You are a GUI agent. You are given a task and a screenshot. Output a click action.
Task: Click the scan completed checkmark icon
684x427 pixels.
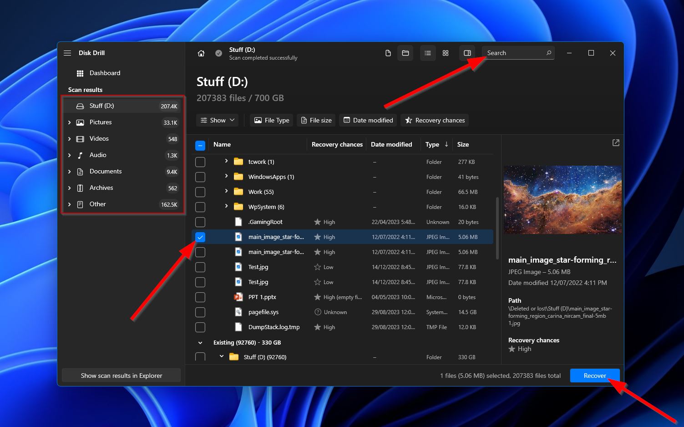click(218, 53)
